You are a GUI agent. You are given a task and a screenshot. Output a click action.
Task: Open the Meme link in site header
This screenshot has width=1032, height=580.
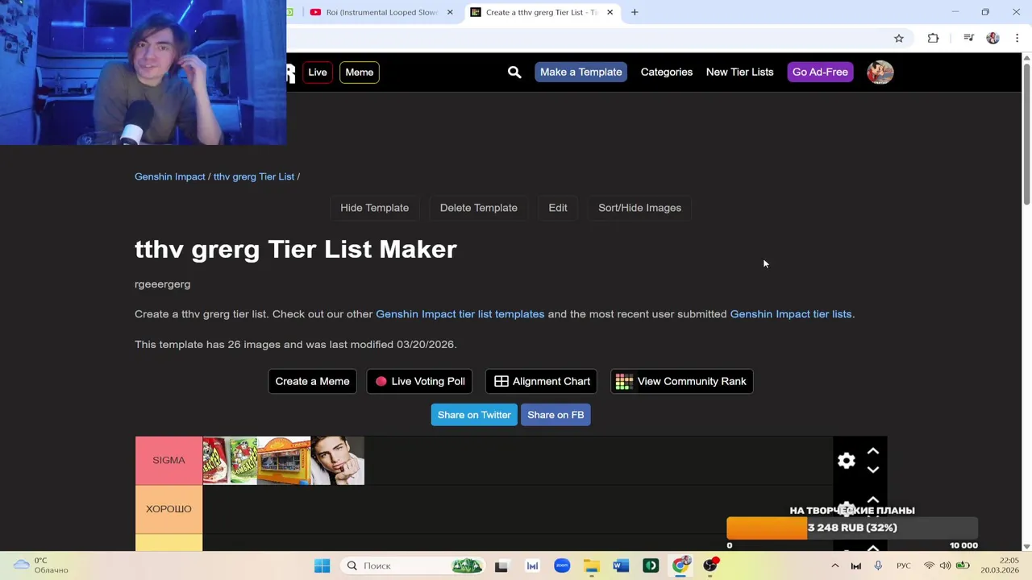(x=360, y=72)
